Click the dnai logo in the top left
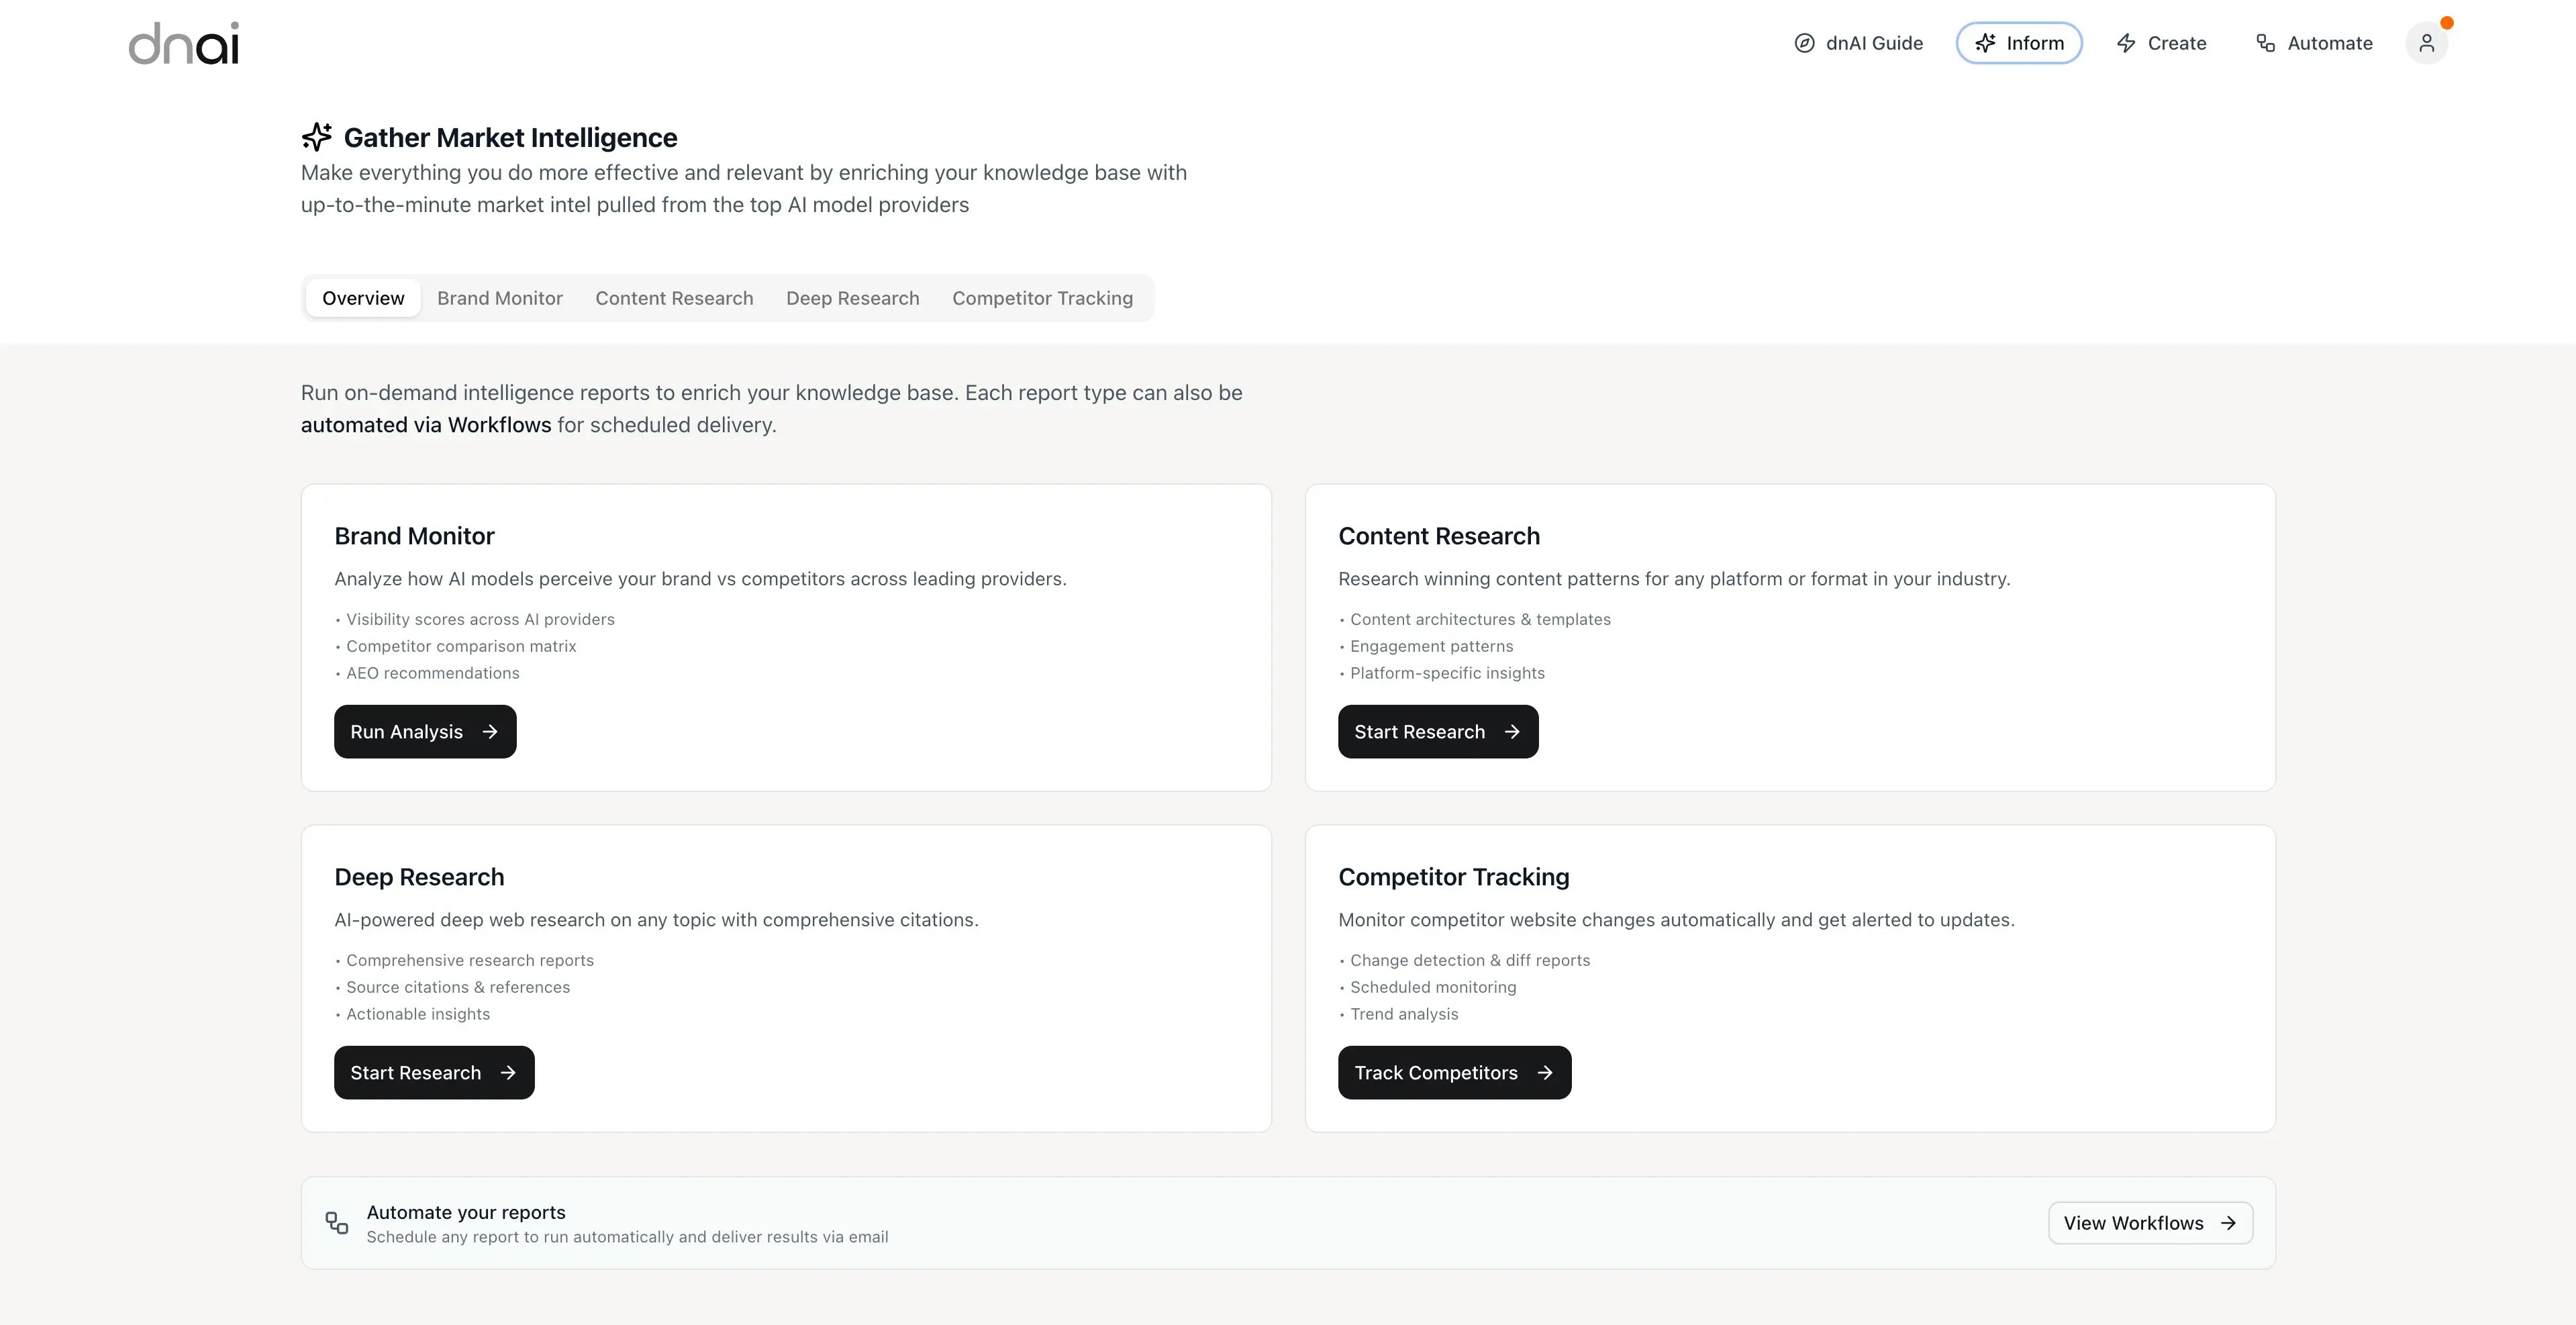Screen dimensions: 2576x1325 (184, 43)
